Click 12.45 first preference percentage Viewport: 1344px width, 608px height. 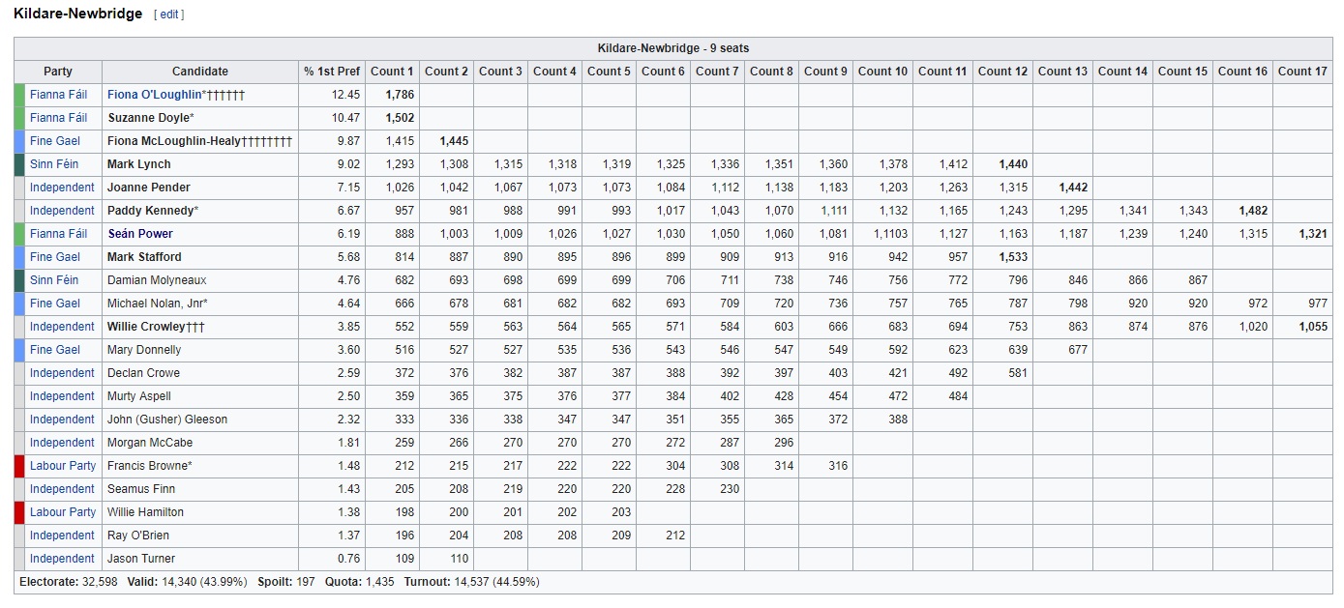[x=345, y=95]
